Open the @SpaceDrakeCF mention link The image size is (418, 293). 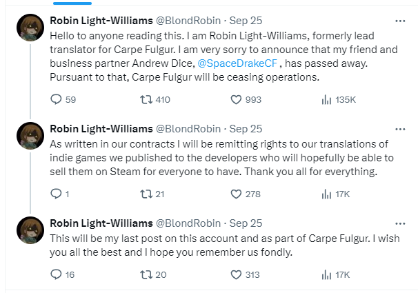237,63
